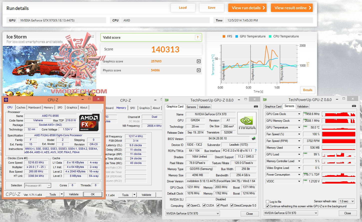Open View result online
Image resolution: width=362 pixels, height=222 pixels.
[292, 8]
